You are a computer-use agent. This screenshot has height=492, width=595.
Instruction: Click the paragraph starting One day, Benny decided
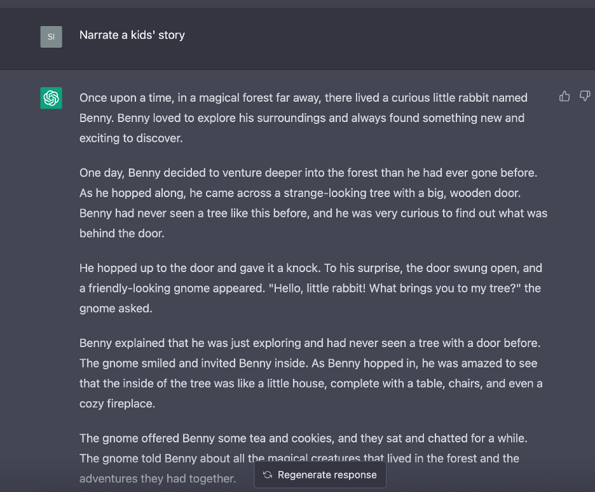(313, 203)
